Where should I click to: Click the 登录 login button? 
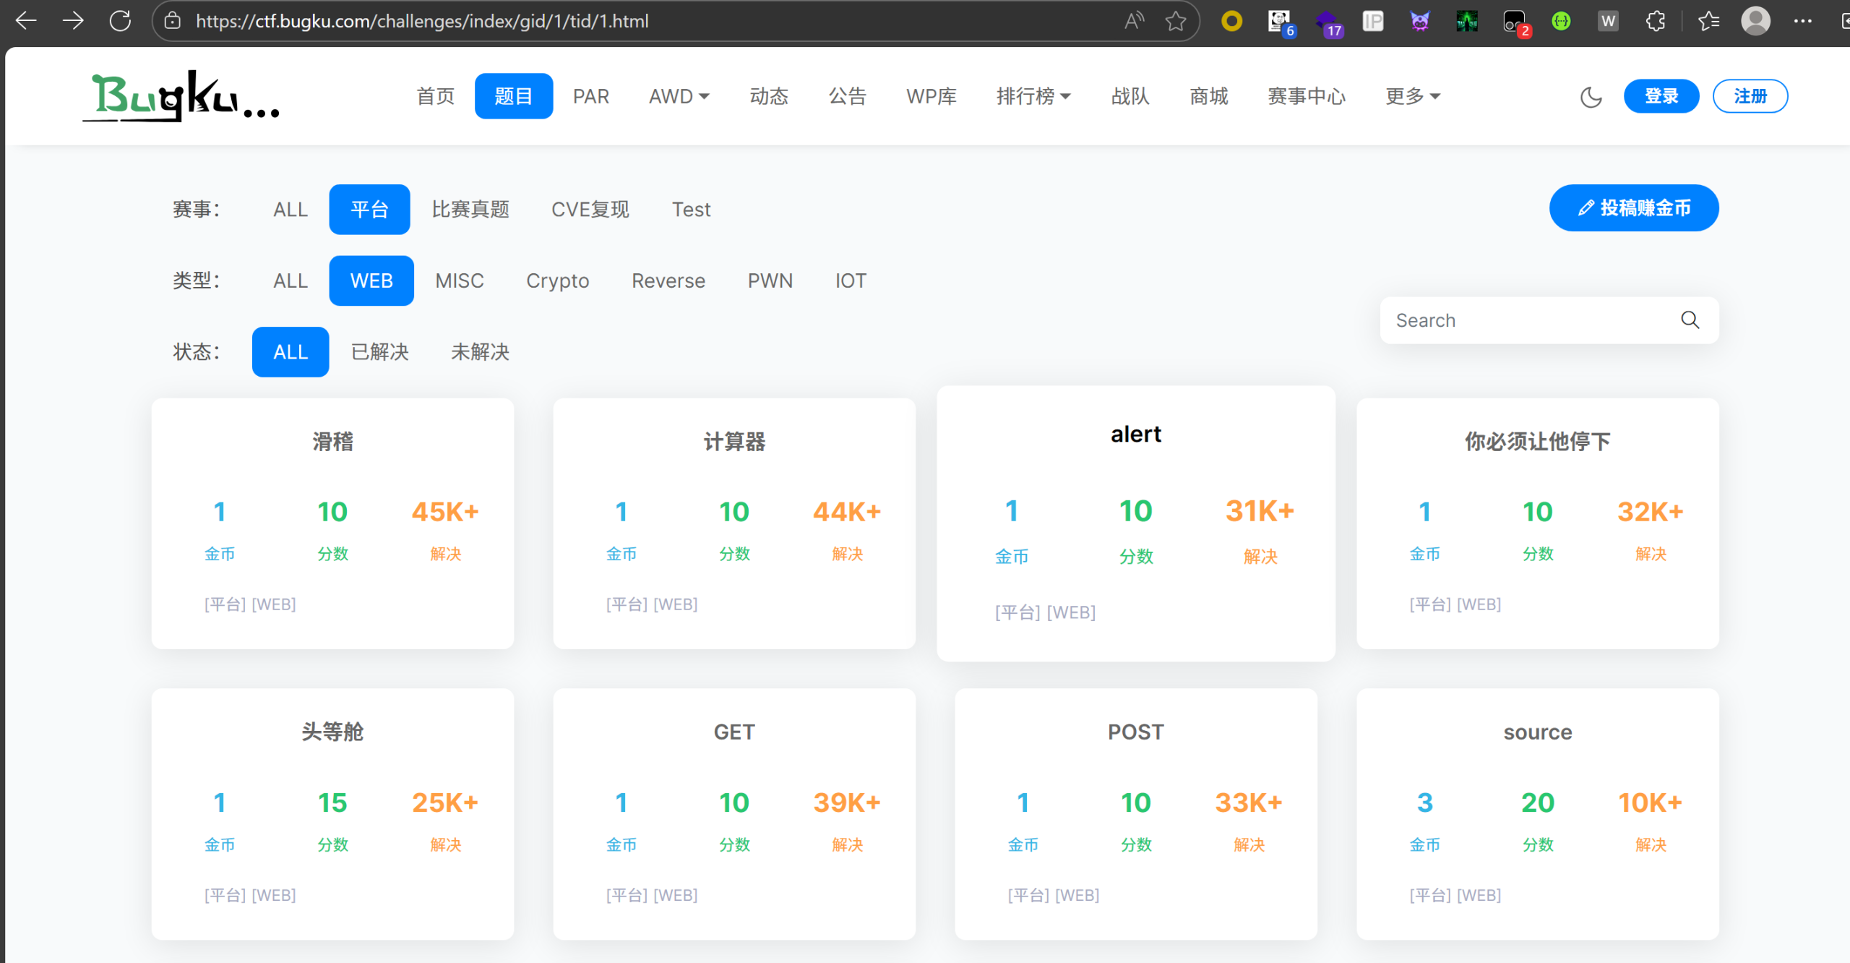point(1661,96)
